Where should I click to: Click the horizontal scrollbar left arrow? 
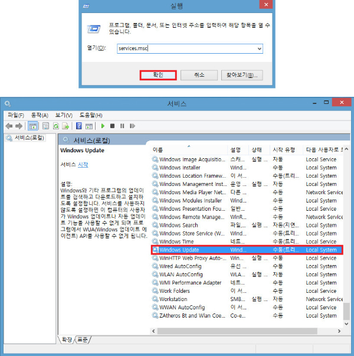(x=153, y=331)
